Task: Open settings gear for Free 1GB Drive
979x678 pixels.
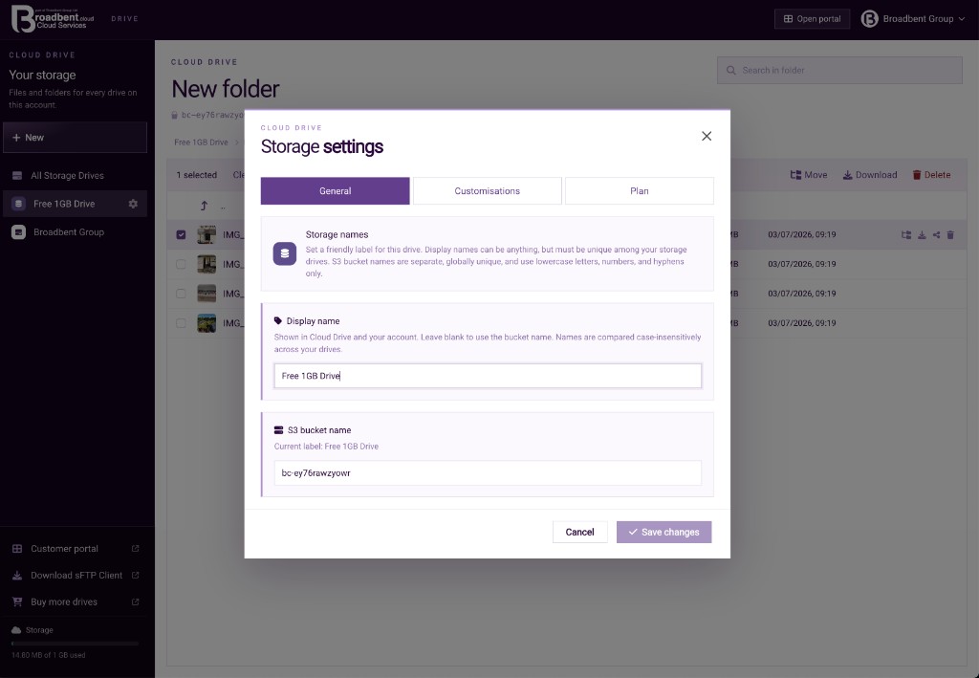Action: pos(133,204)
